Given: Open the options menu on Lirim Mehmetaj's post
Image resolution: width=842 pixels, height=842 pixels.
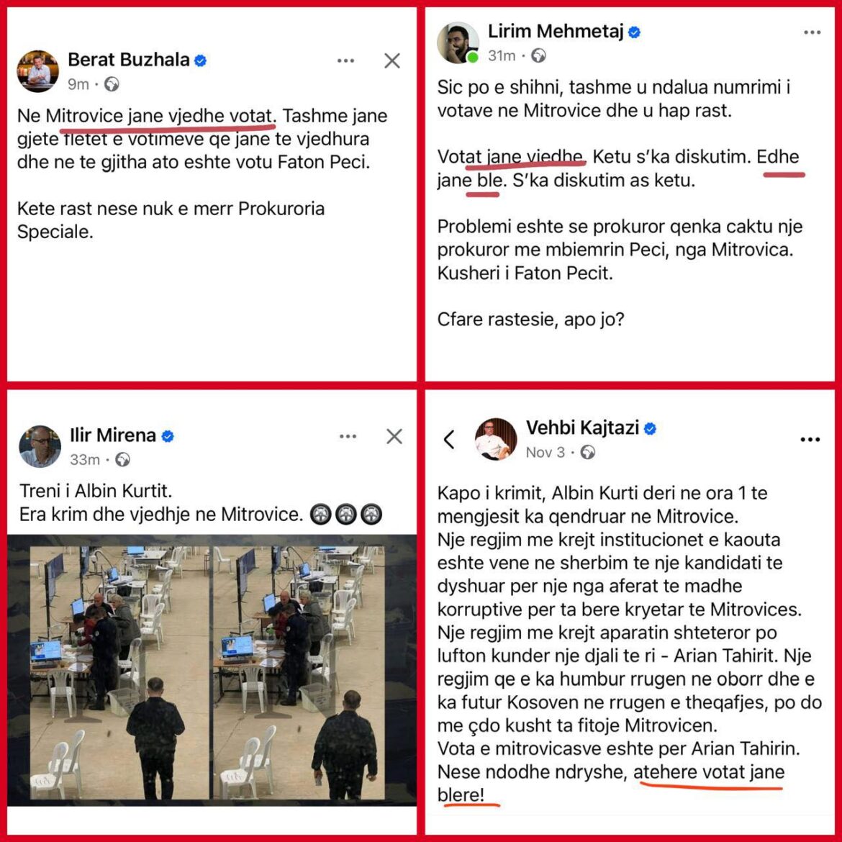Looking at the screenshot, I should click(812, 32).
